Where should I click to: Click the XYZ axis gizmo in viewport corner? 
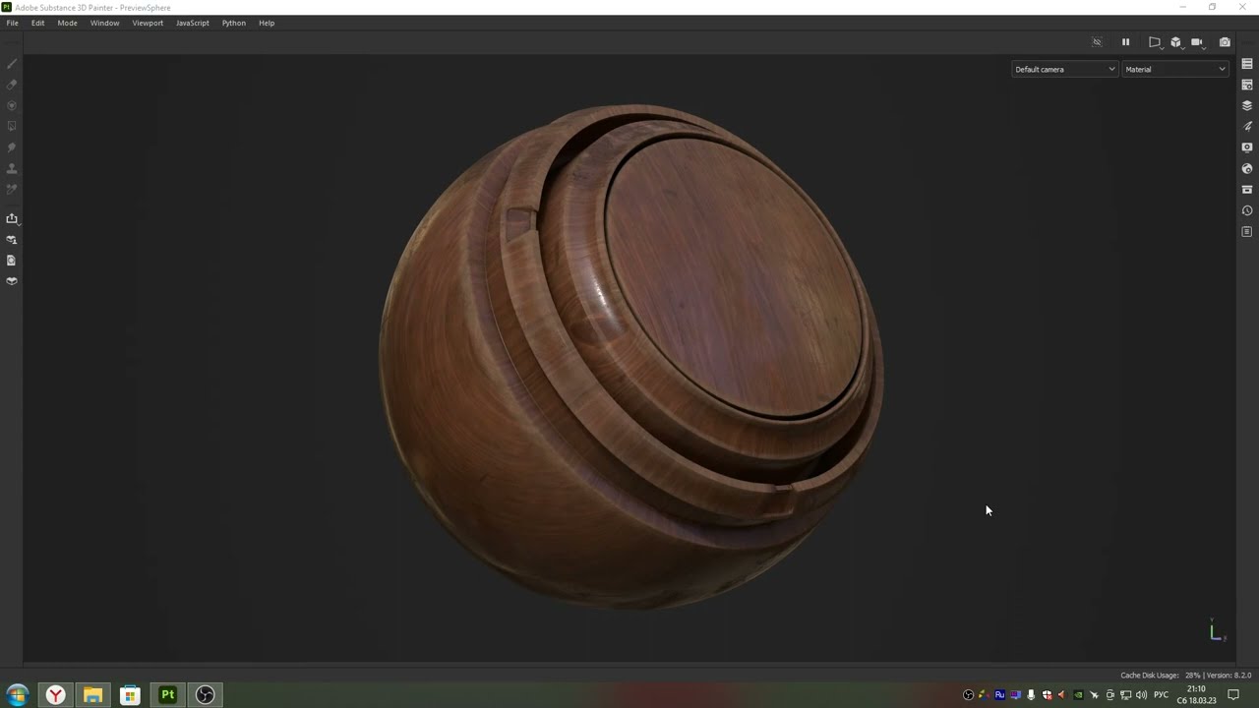click(1218, 631)
